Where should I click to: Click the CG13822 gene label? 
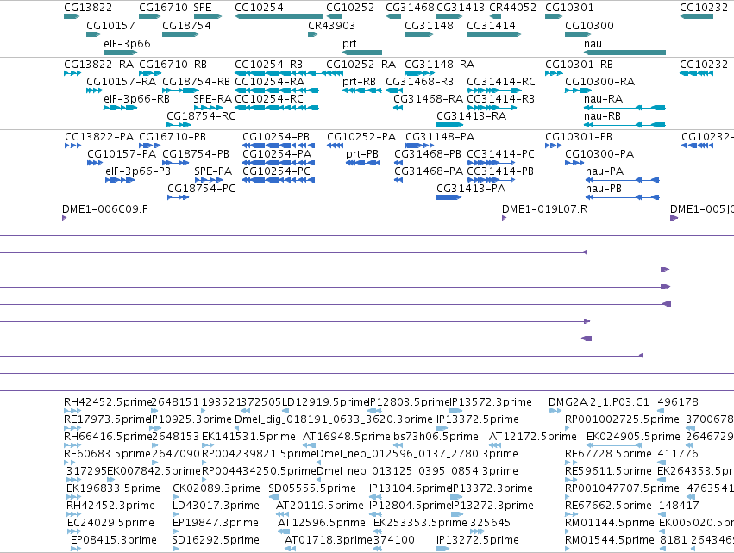[x=88, y=8]
